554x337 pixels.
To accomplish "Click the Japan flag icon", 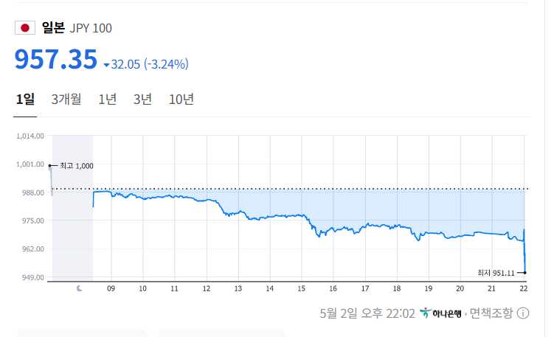I will (x=25, y=28).
